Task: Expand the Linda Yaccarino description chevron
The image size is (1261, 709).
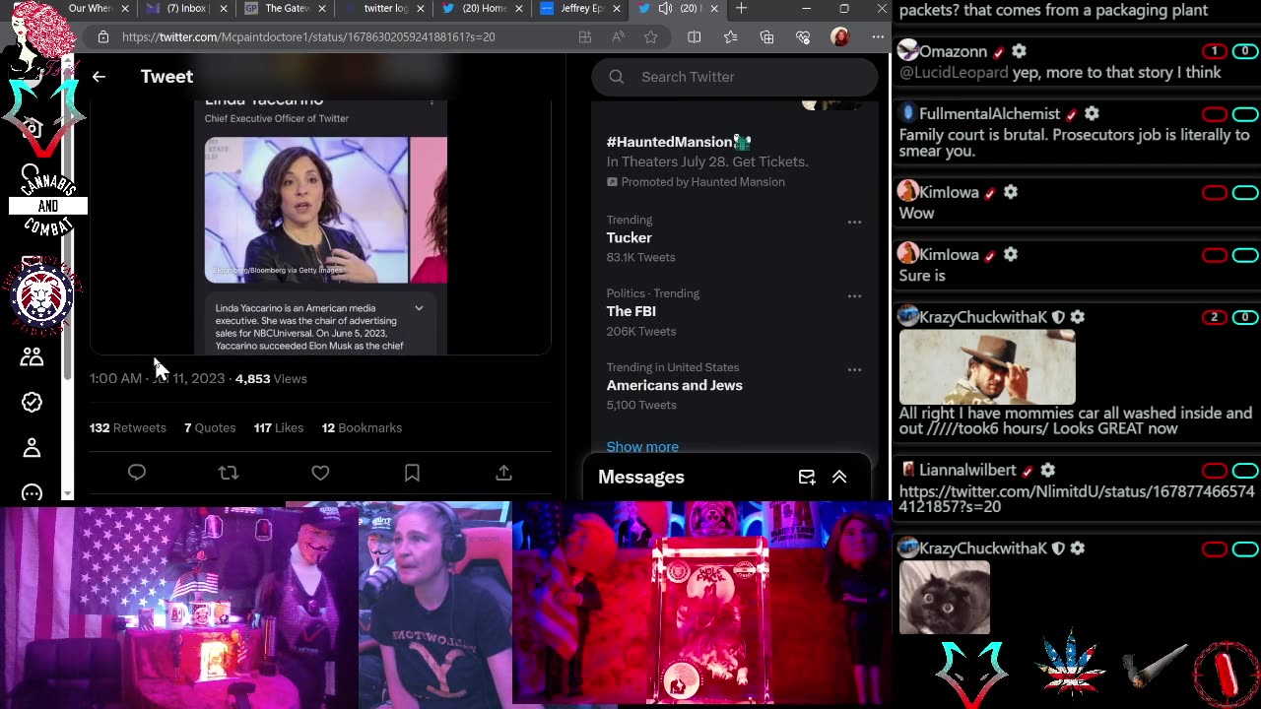Action: [x=419, y=308]
